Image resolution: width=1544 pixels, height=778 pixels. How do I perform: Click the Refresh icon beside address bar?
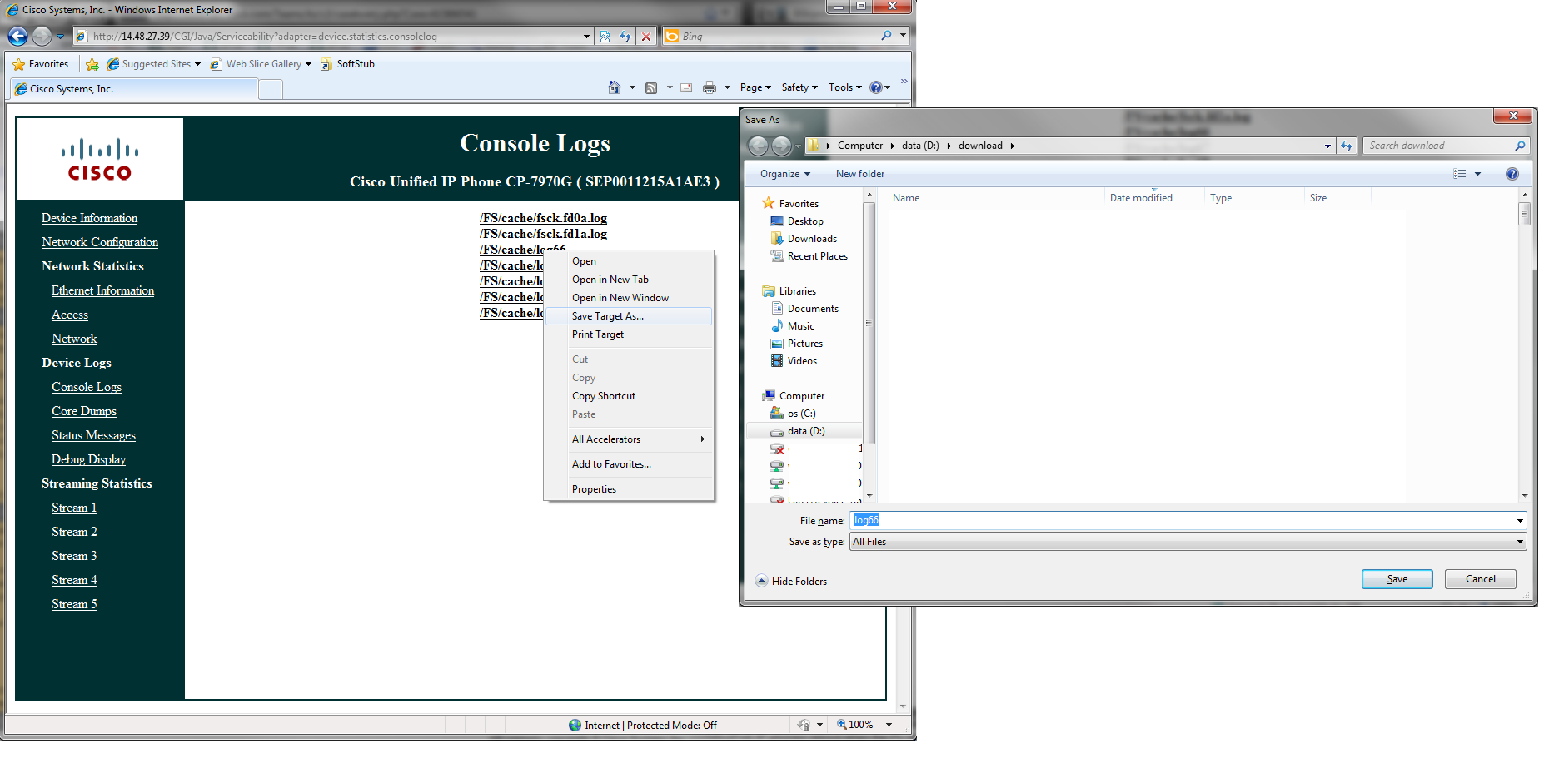pos(625,37)
